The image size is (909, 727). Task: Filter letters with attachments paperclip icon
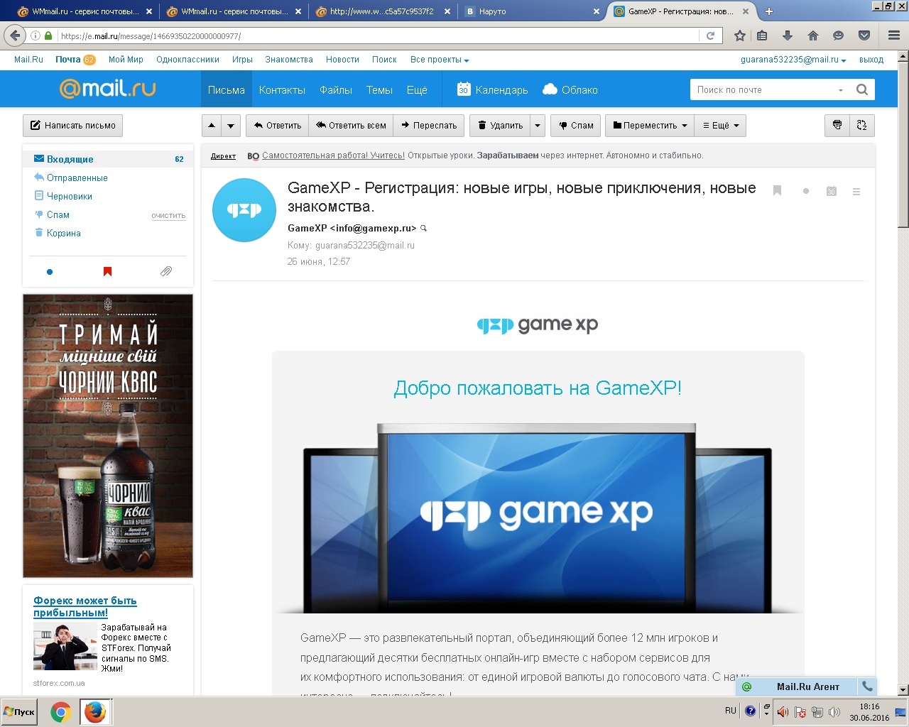166,271
